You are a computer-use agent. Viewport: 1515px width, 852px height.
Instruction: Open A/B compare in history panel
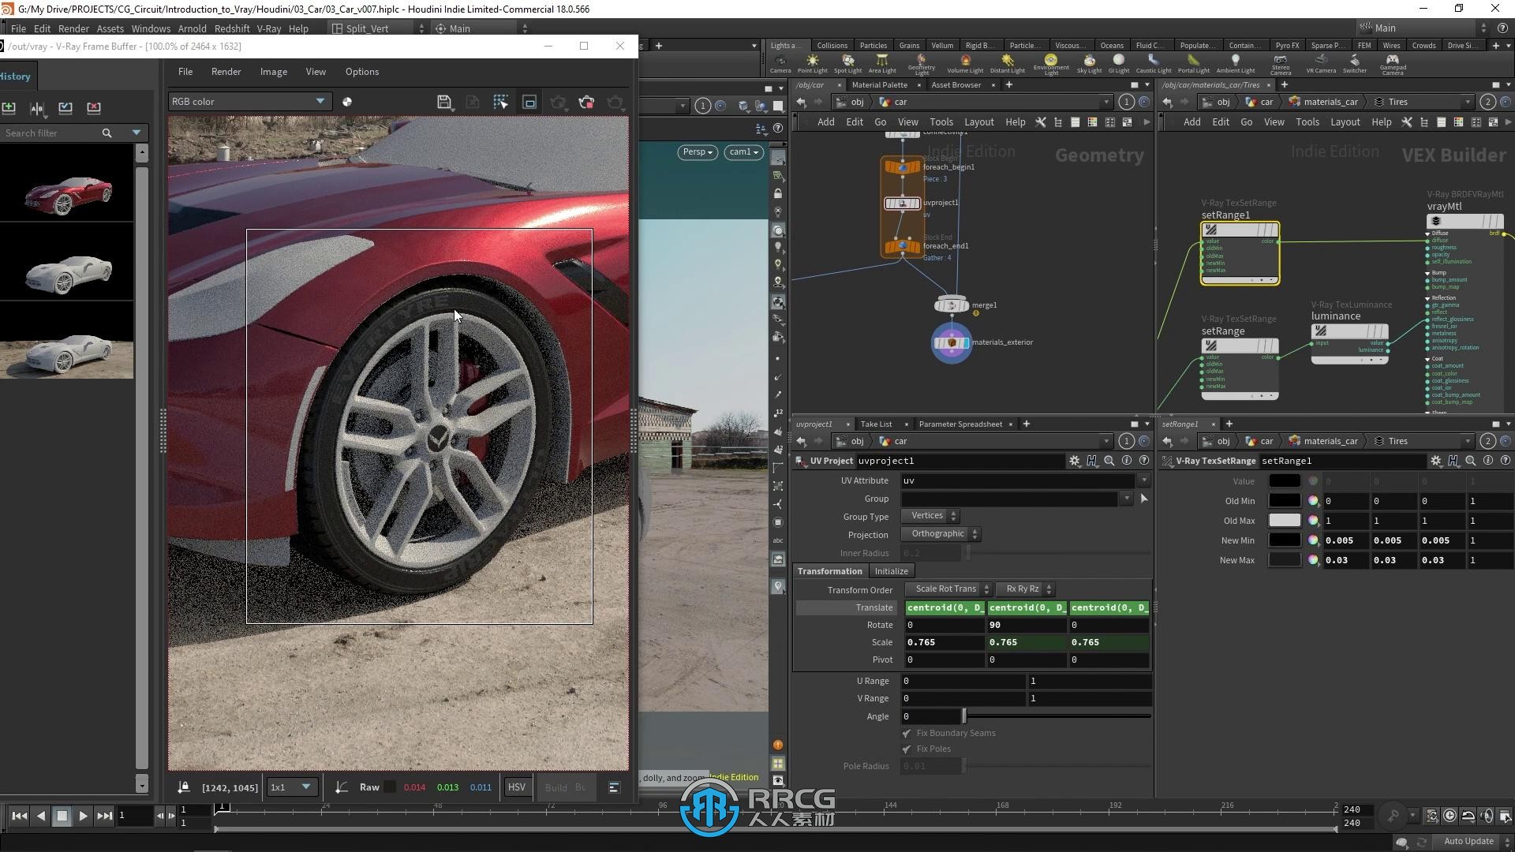click(37, 107)
